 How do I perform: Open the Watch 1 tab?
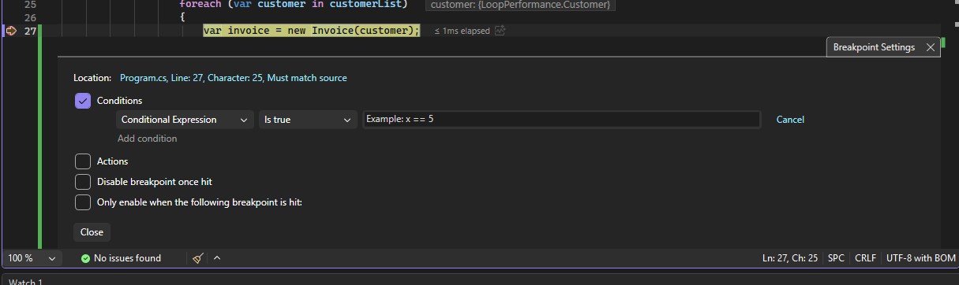pos(26,281)
